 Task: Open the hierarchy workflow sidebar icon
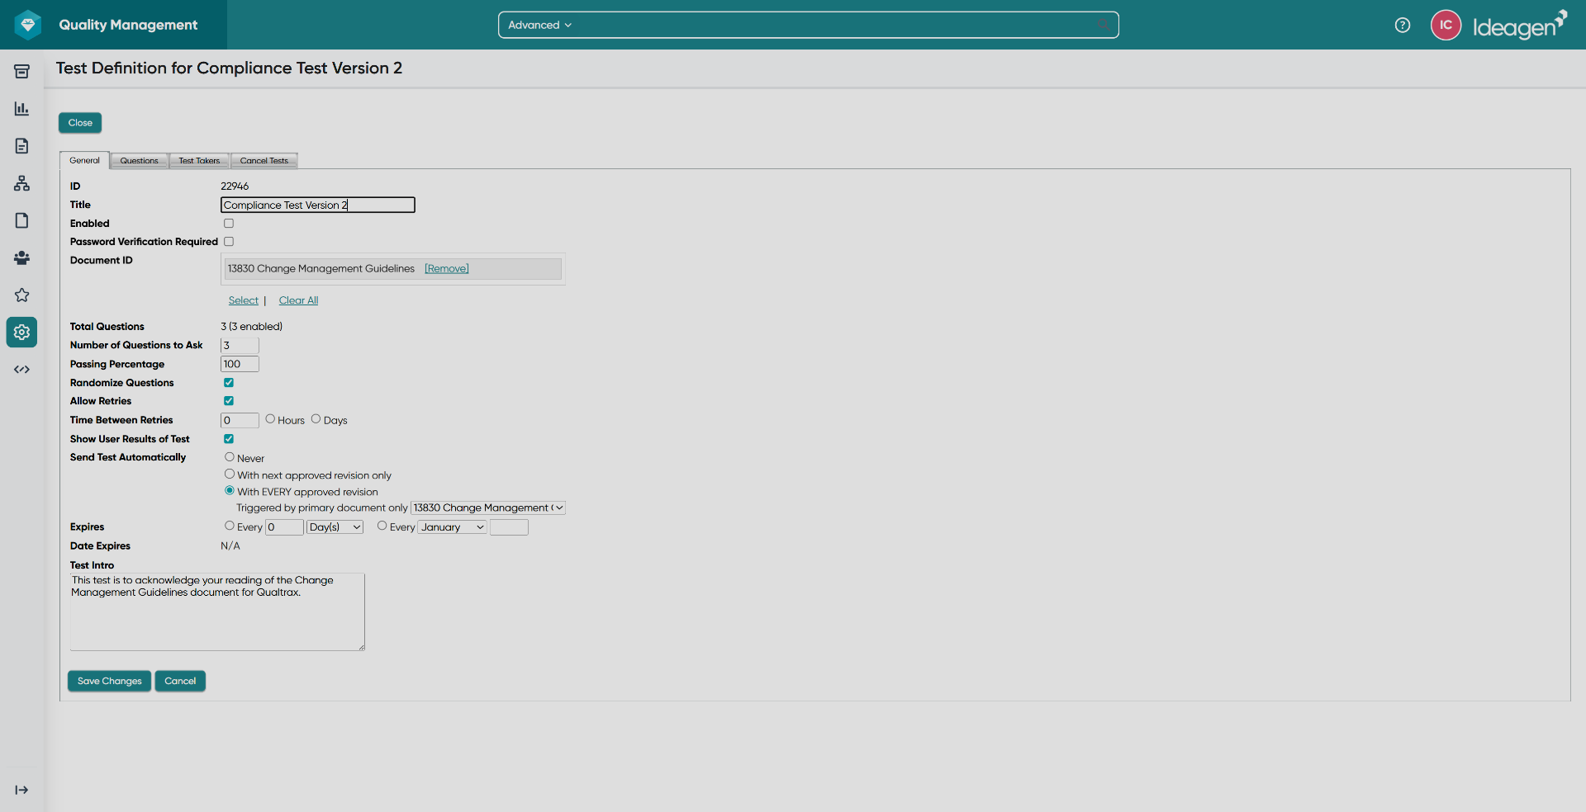click(x=22, y=183)
